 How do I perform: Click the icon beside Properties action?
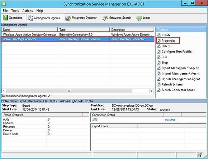point(159,41)
